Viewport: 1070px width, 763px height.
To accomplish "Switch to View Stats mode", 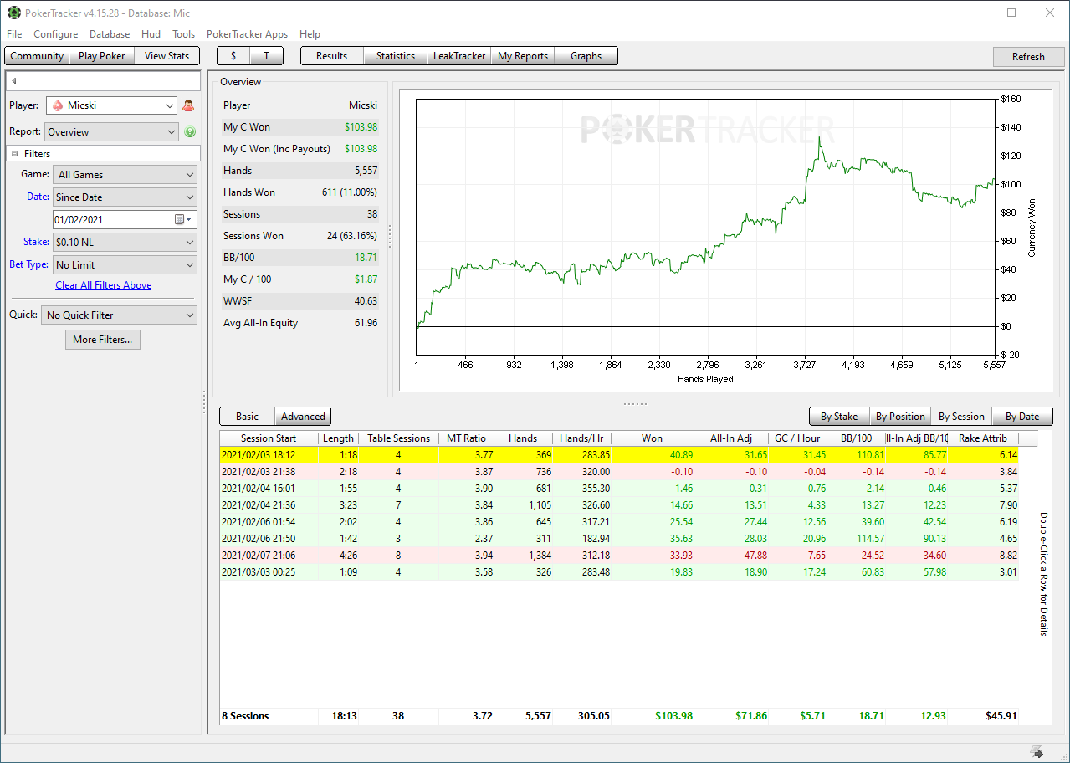I will click(167, 56).
